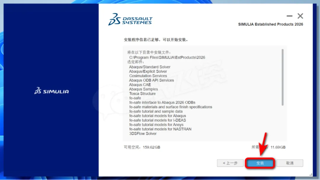This screenshot has width=320, height=180.
Task: Click the 安装 install button
Action: click(260, 163)
